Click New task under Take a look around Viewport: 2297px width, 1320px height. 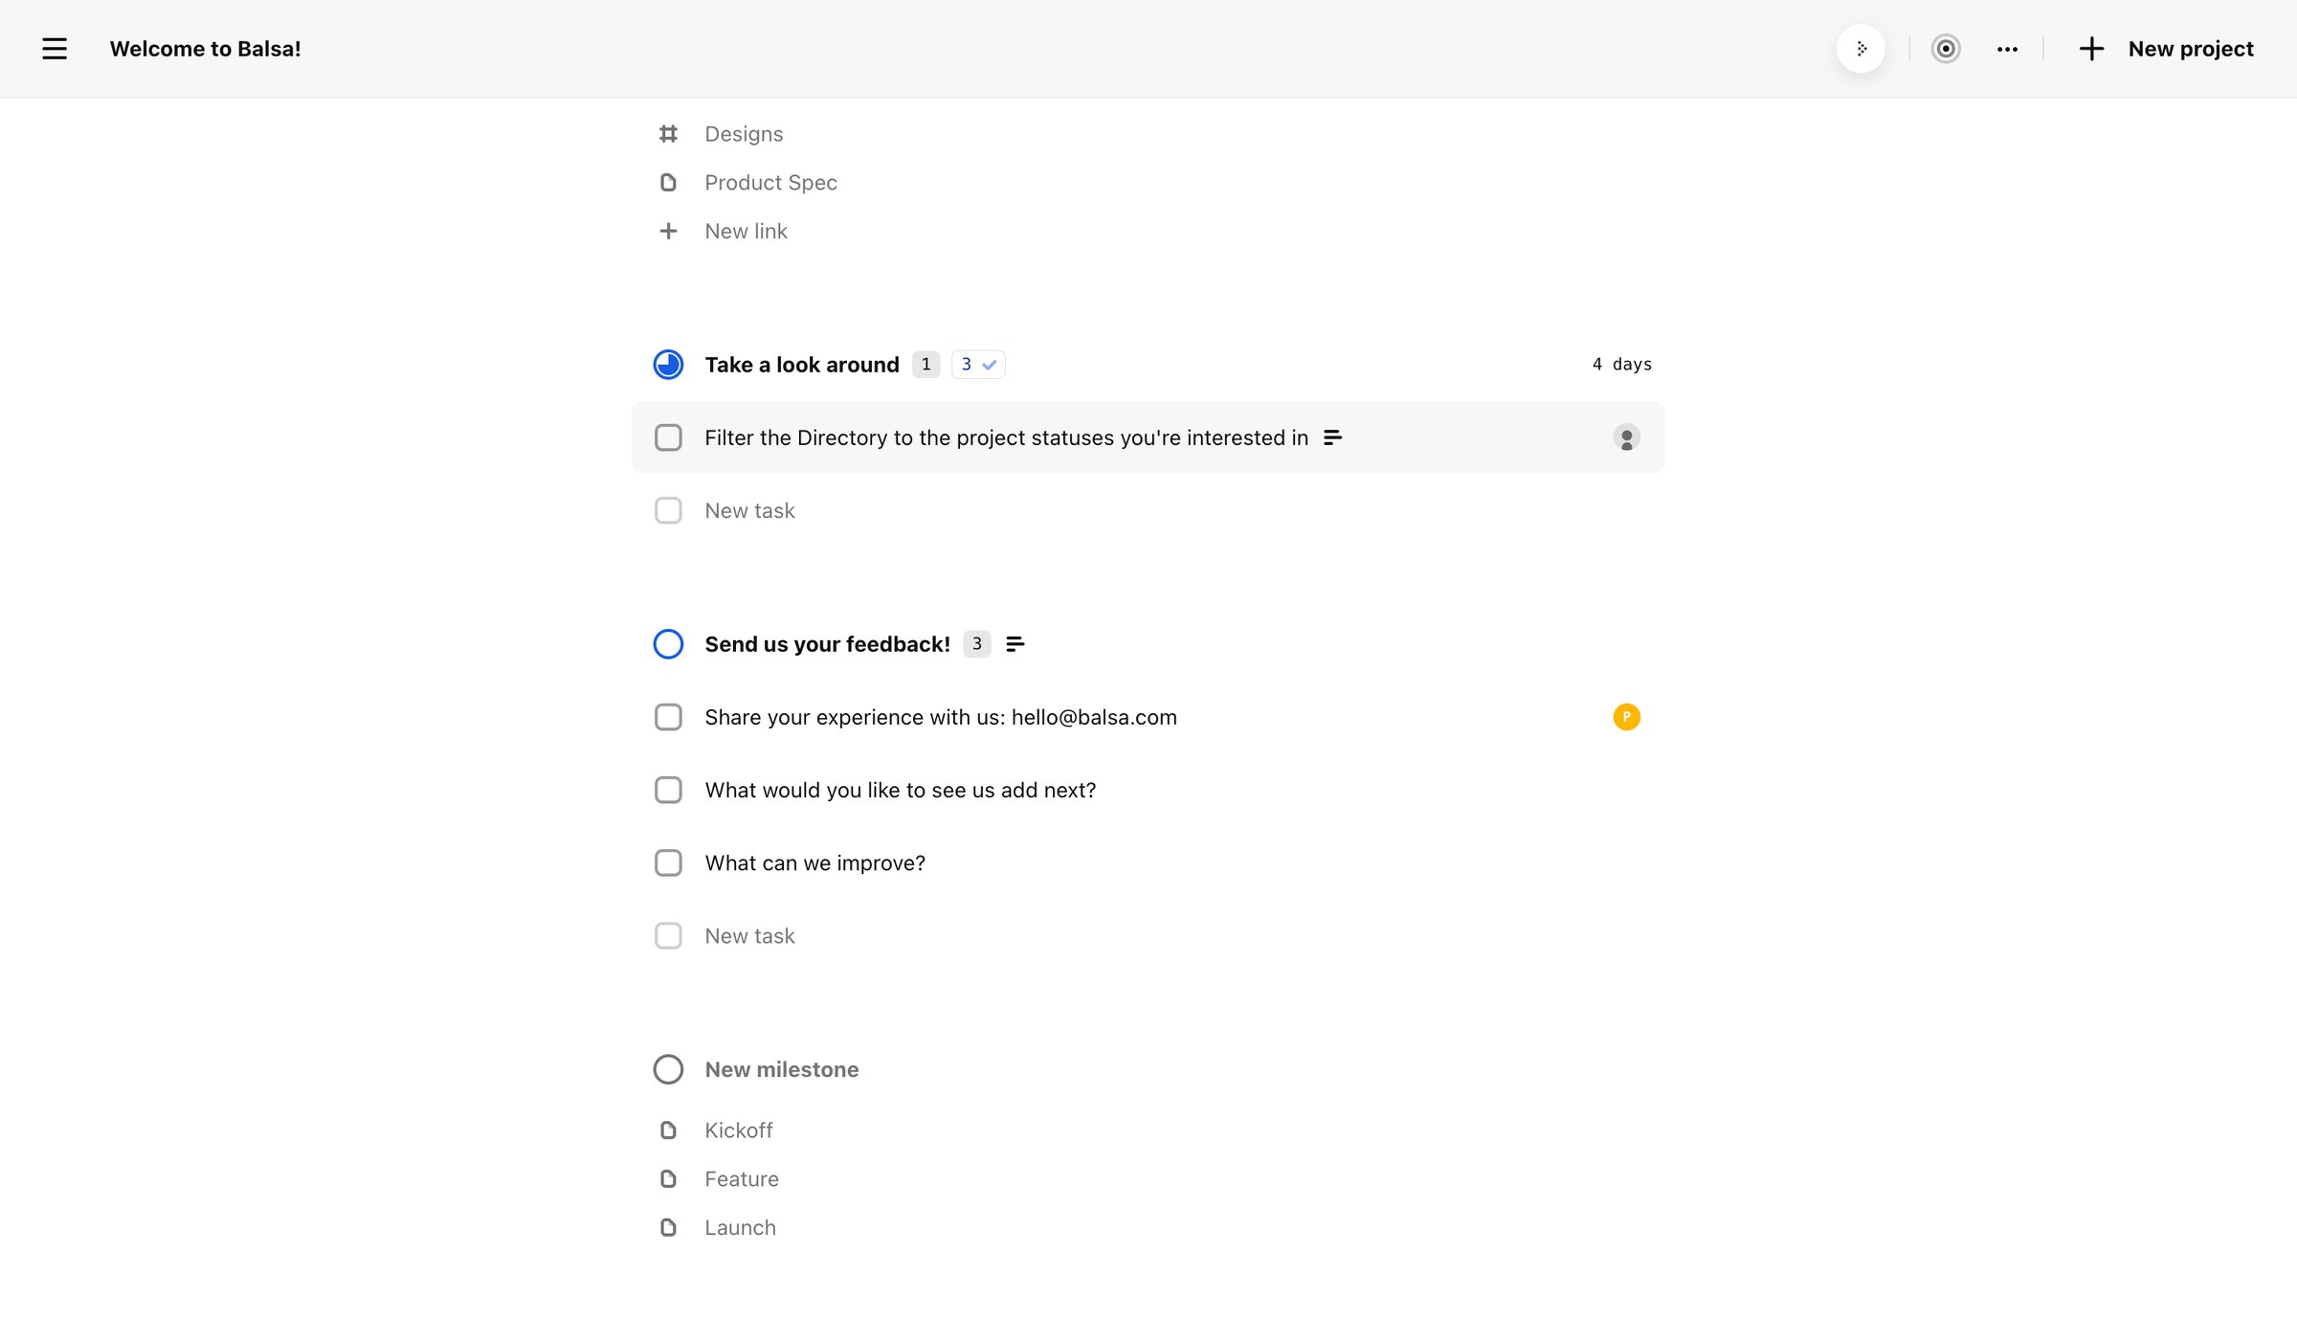point(749,510)
